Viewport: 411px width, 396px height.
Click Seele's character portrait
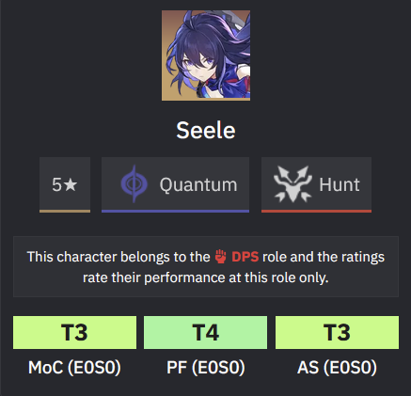pyautogui.click(x=206, y=55)
